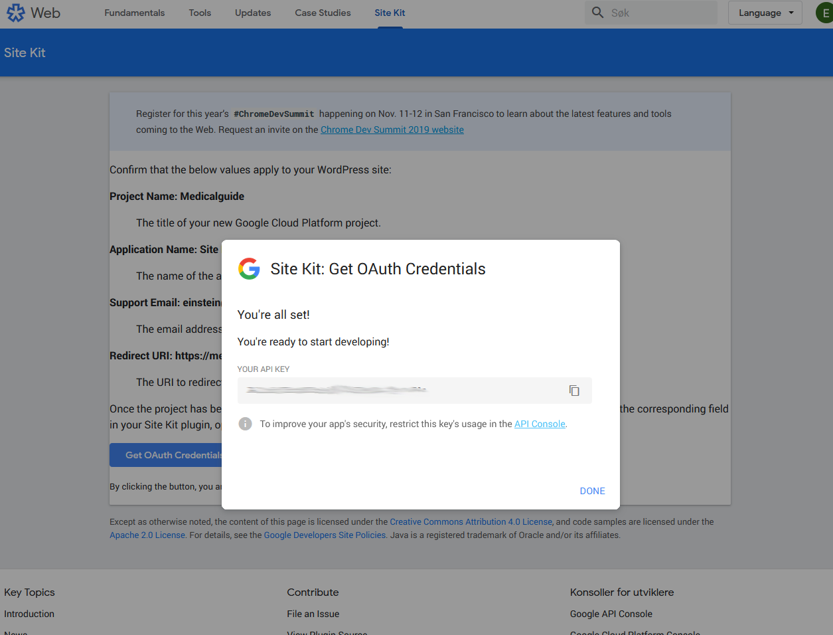Copy the API key with the copy icon
This screenshot has width=833, height=635.
pos(574,391)
